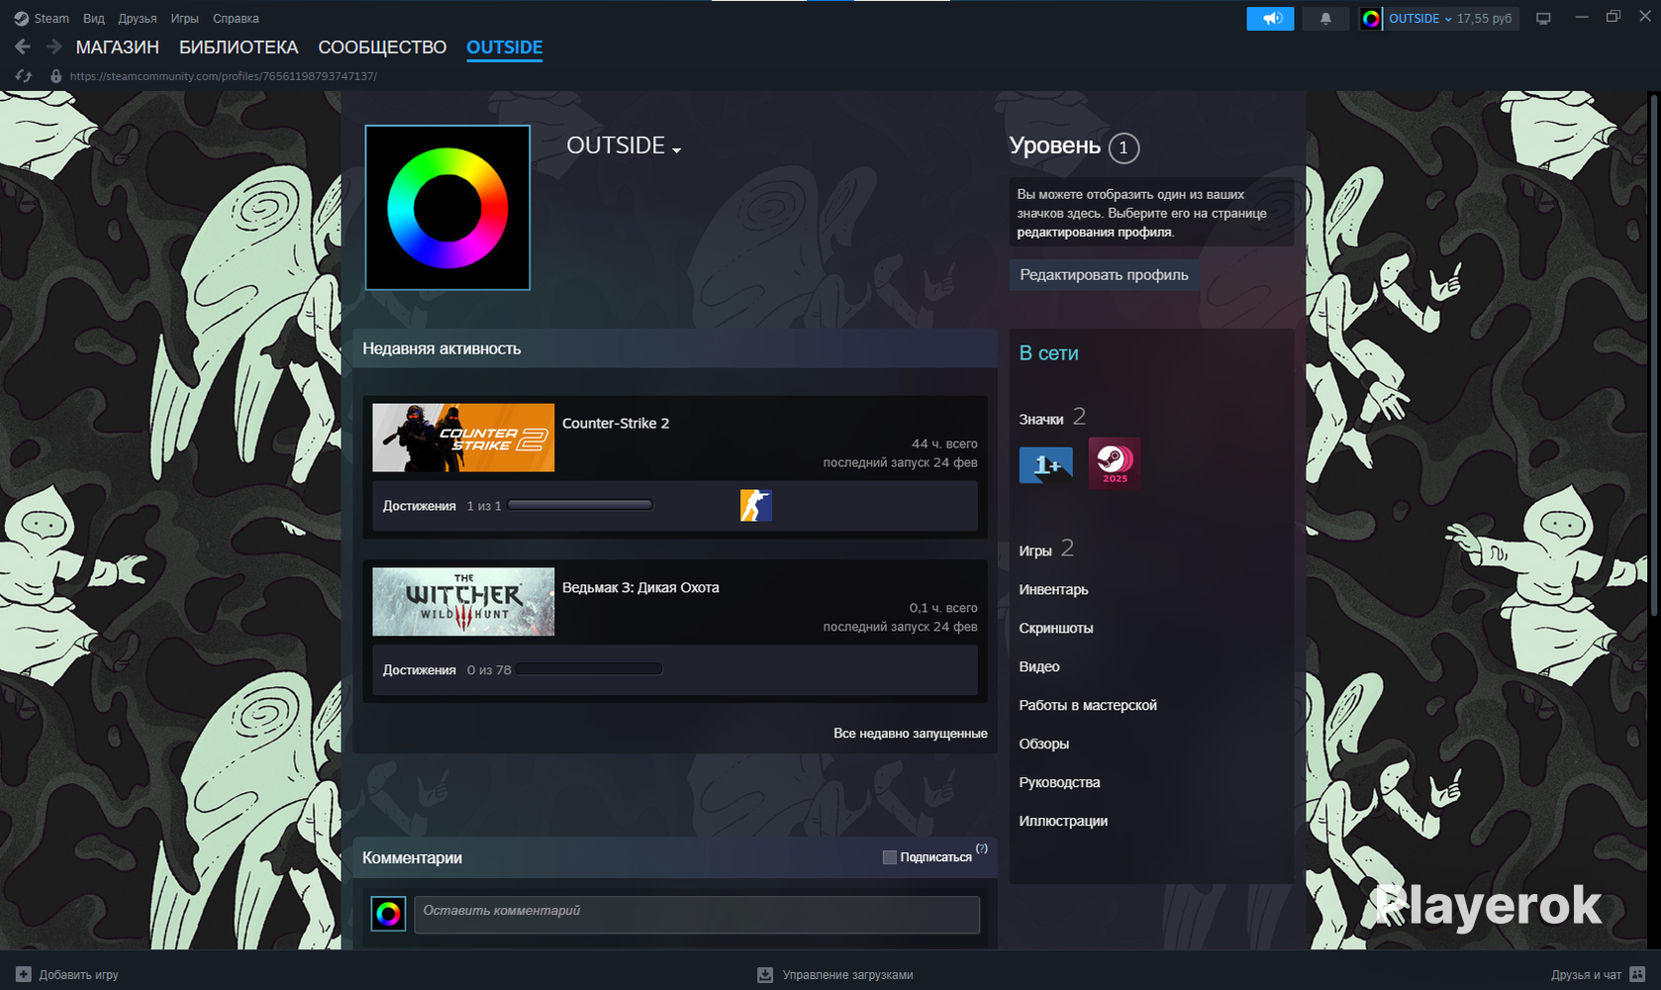Click the profile URL address bar
This screenshot has width=1661, height=990.
224,76
